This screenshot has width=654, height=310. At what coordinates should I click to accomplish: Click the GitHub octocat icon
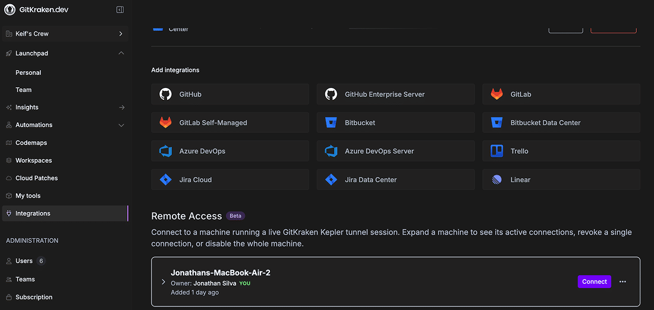pyautogui.click(x=166, y=94)
